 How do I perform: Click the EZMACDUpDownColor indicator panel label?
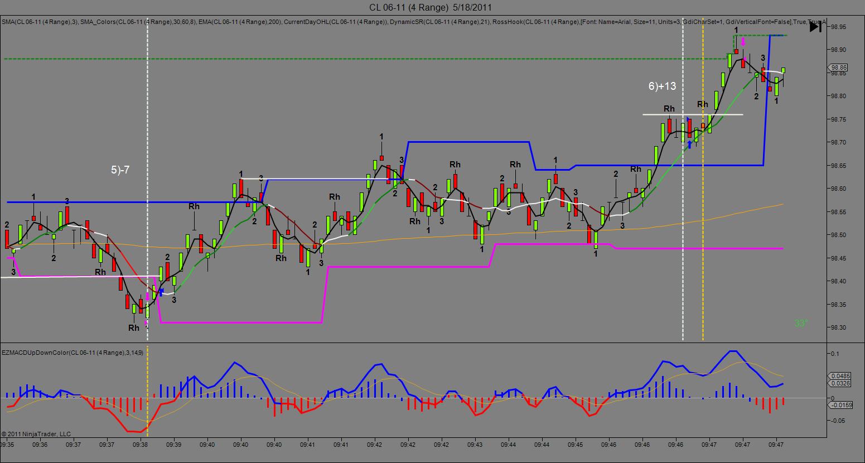coord(73,353)
